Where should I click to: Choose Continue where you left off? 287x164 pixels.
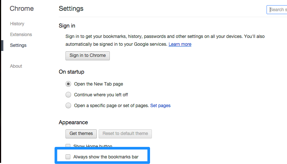pyautogui.click(x=68, y=95)
